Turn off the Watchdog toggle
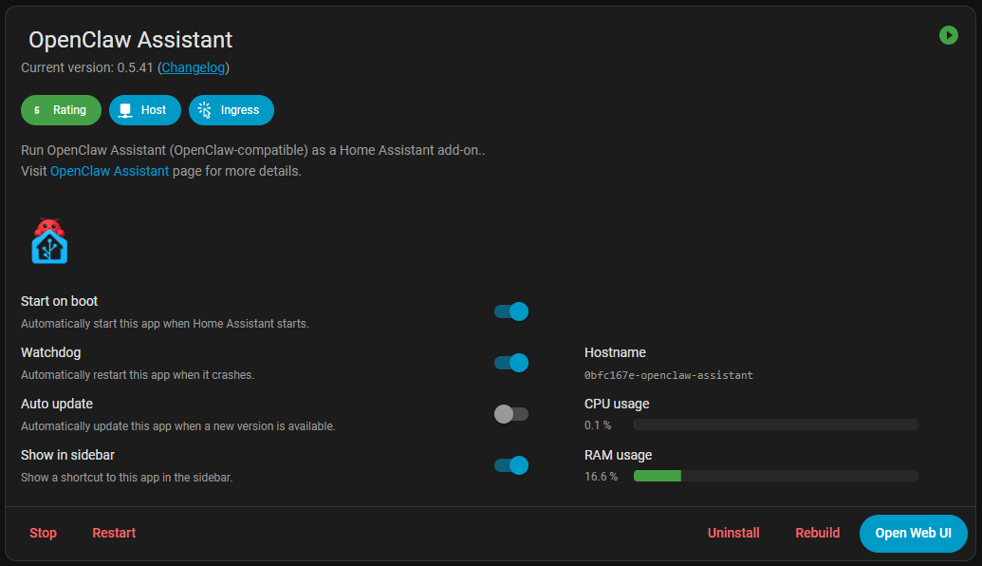 coord(511,363)
